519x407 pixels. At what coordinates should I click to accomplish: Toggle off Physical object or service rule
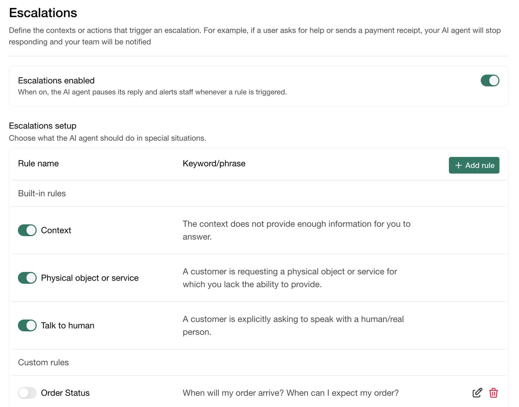(x=27, y=278)
